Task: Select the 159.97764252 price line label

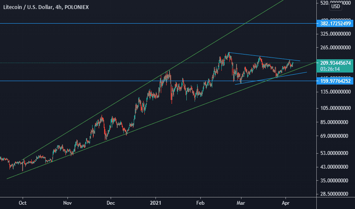Action: coord(335,81)
